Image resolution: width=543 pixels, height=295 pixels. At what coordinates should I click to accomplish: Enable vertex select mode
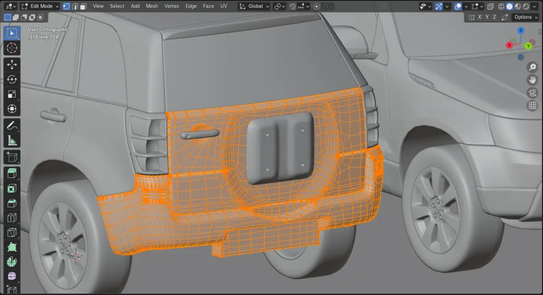click(67, 6)
